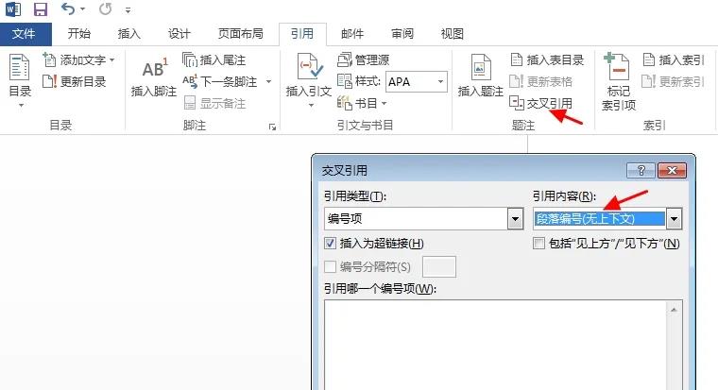
Task: Save the document with the floppy icon
Action: click(41, 8)
